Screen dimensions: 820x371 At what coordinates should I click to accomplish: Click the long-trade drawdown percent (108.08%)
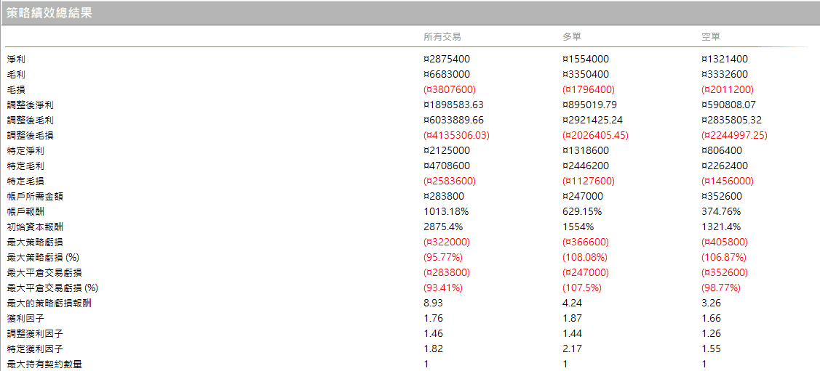point(586,257)
